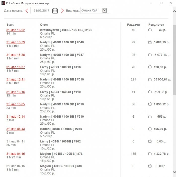The height and width of the screenshot is (177, 176).
Task: Click hands count 98
Action: coord(133,55)
